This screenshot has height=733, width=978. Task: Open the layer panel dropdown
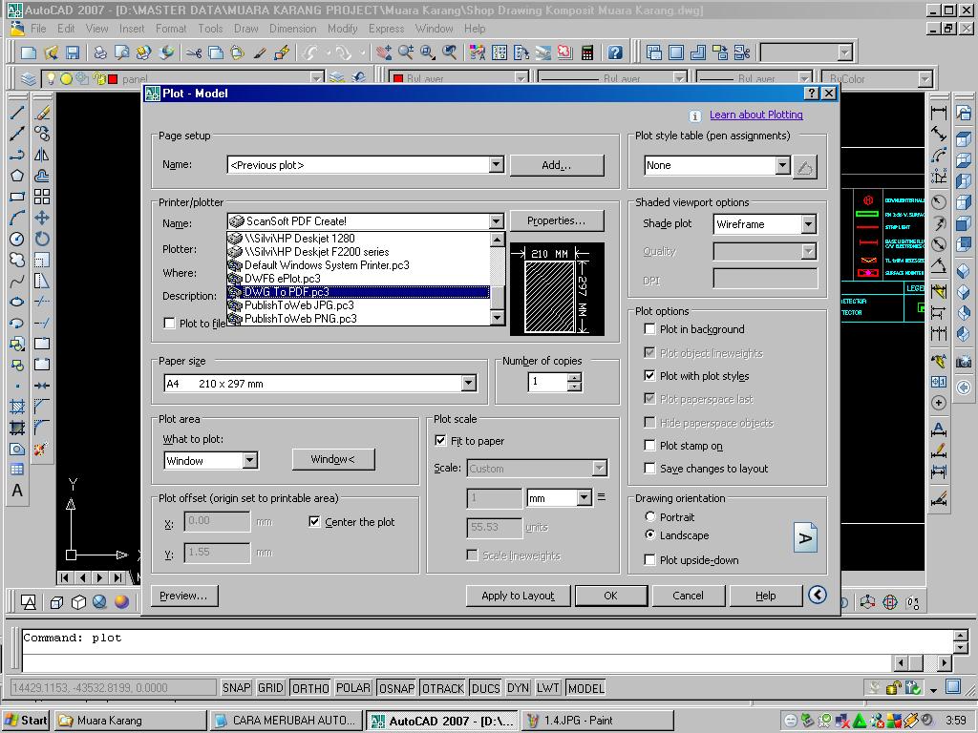pyautogui.click(x=317, y=78)
